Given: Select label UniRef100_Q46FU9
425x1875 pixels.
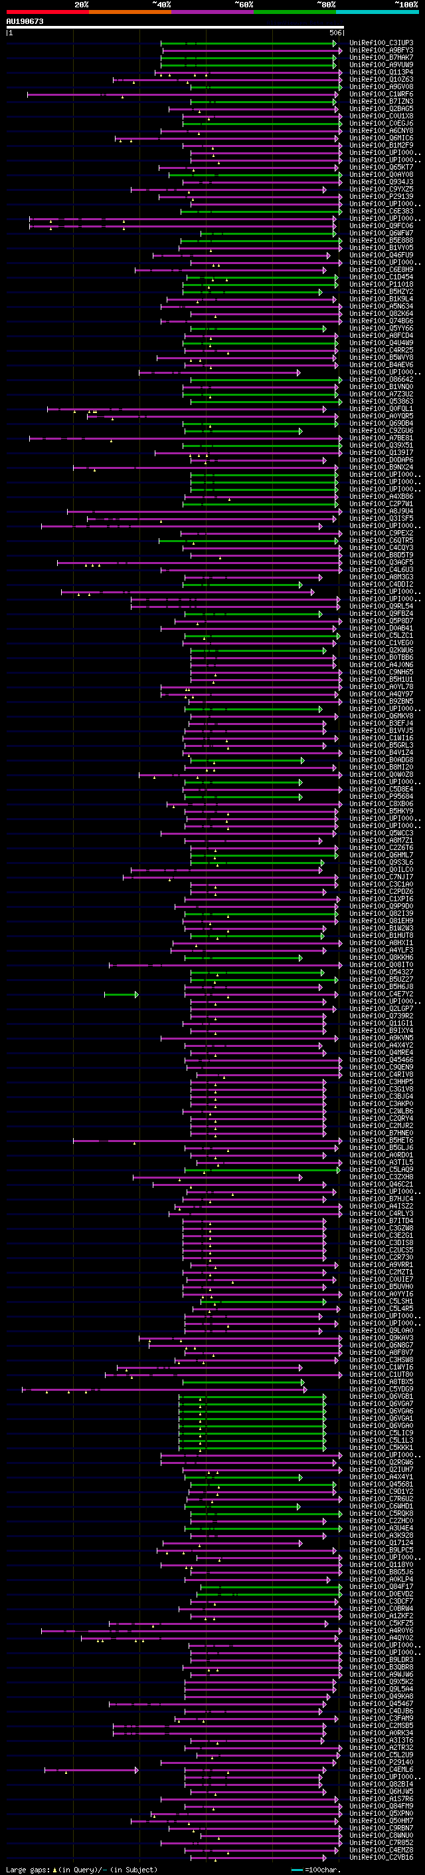Looking at the screenshot, I should (381, 255).
